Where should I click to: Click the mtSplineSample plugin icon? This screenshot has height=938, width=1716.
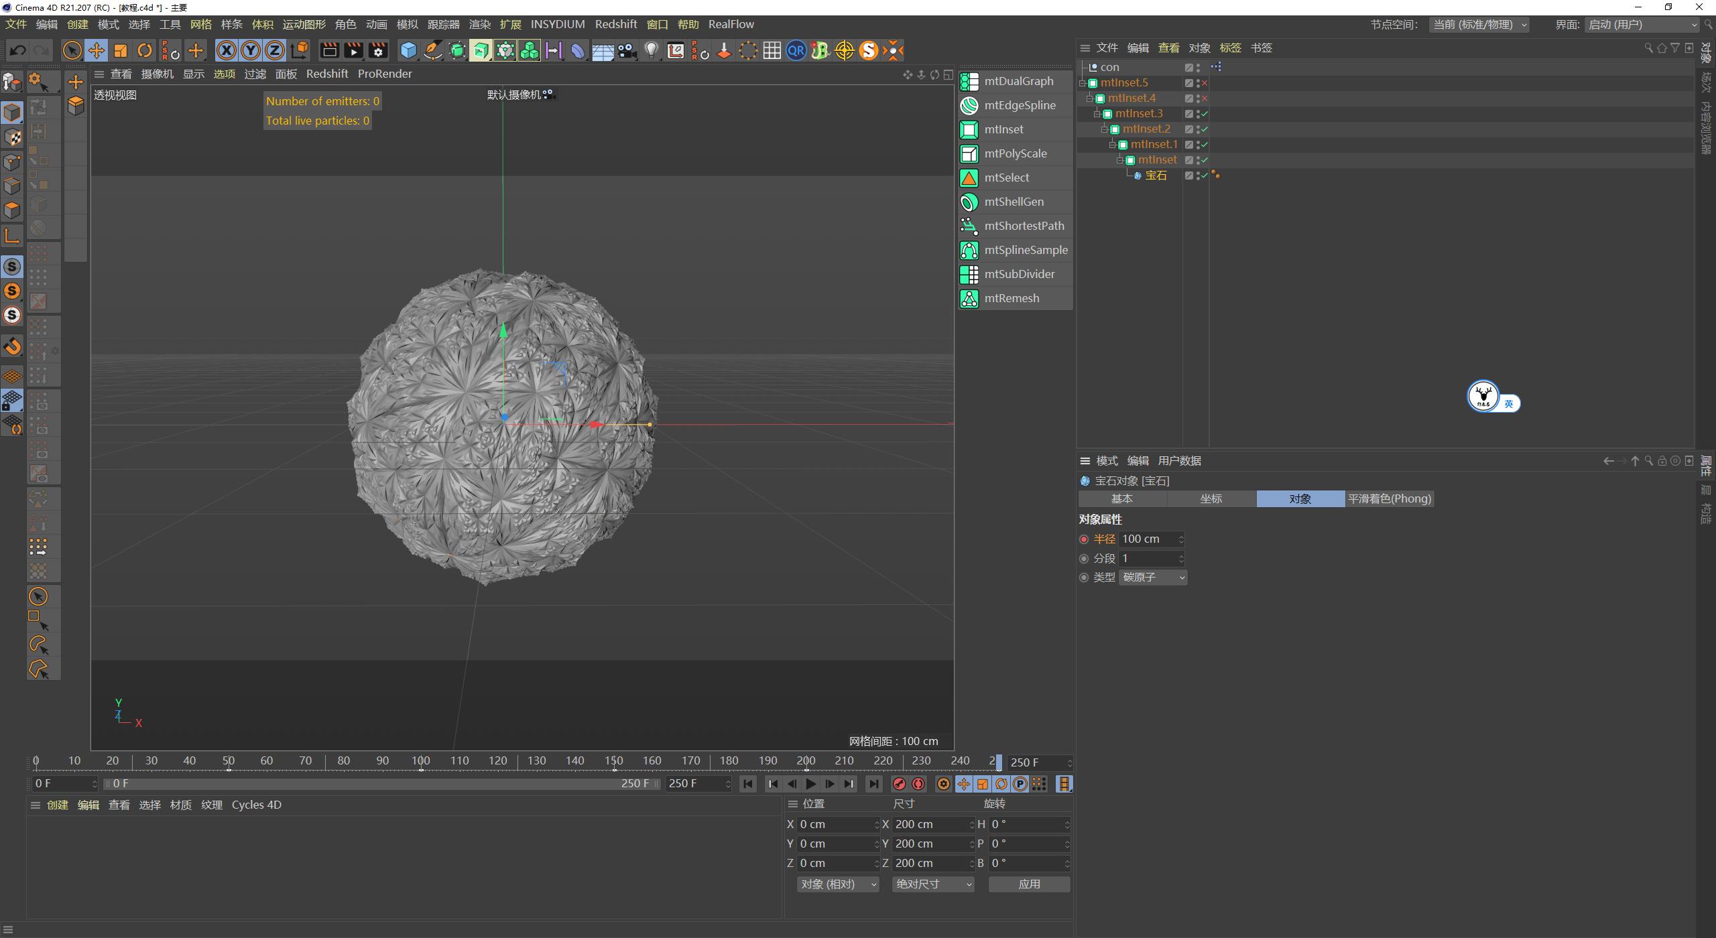click(969, 250)
